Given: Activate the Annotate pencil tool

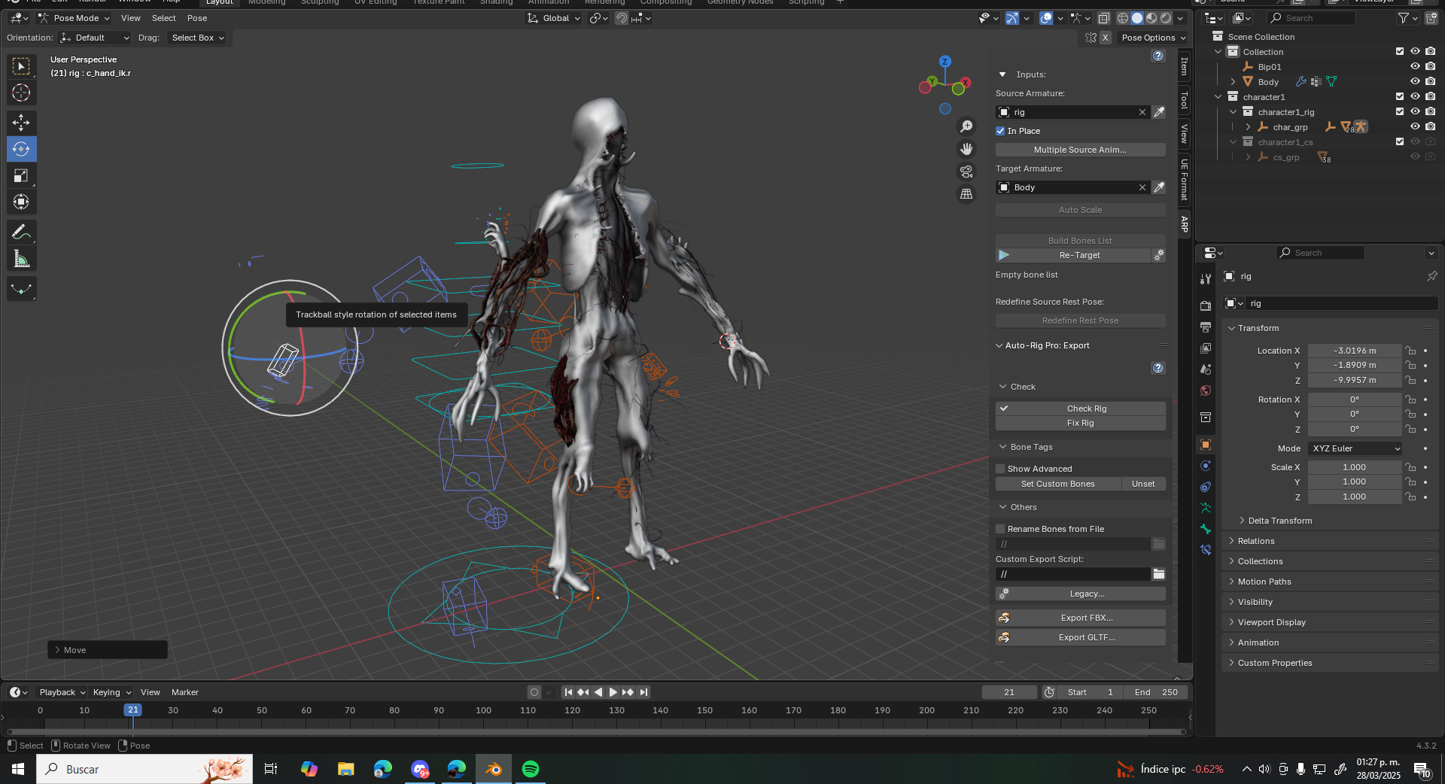Looking at the screenshot, I should coord(21,232).
